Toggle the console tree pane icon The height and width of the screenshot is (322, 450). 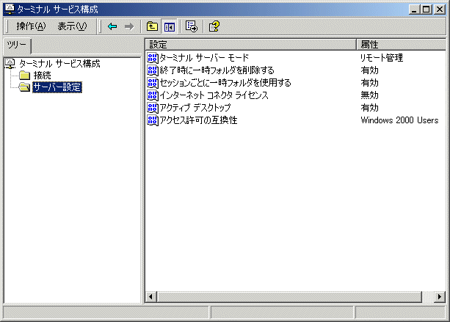(x=170, y=26)
